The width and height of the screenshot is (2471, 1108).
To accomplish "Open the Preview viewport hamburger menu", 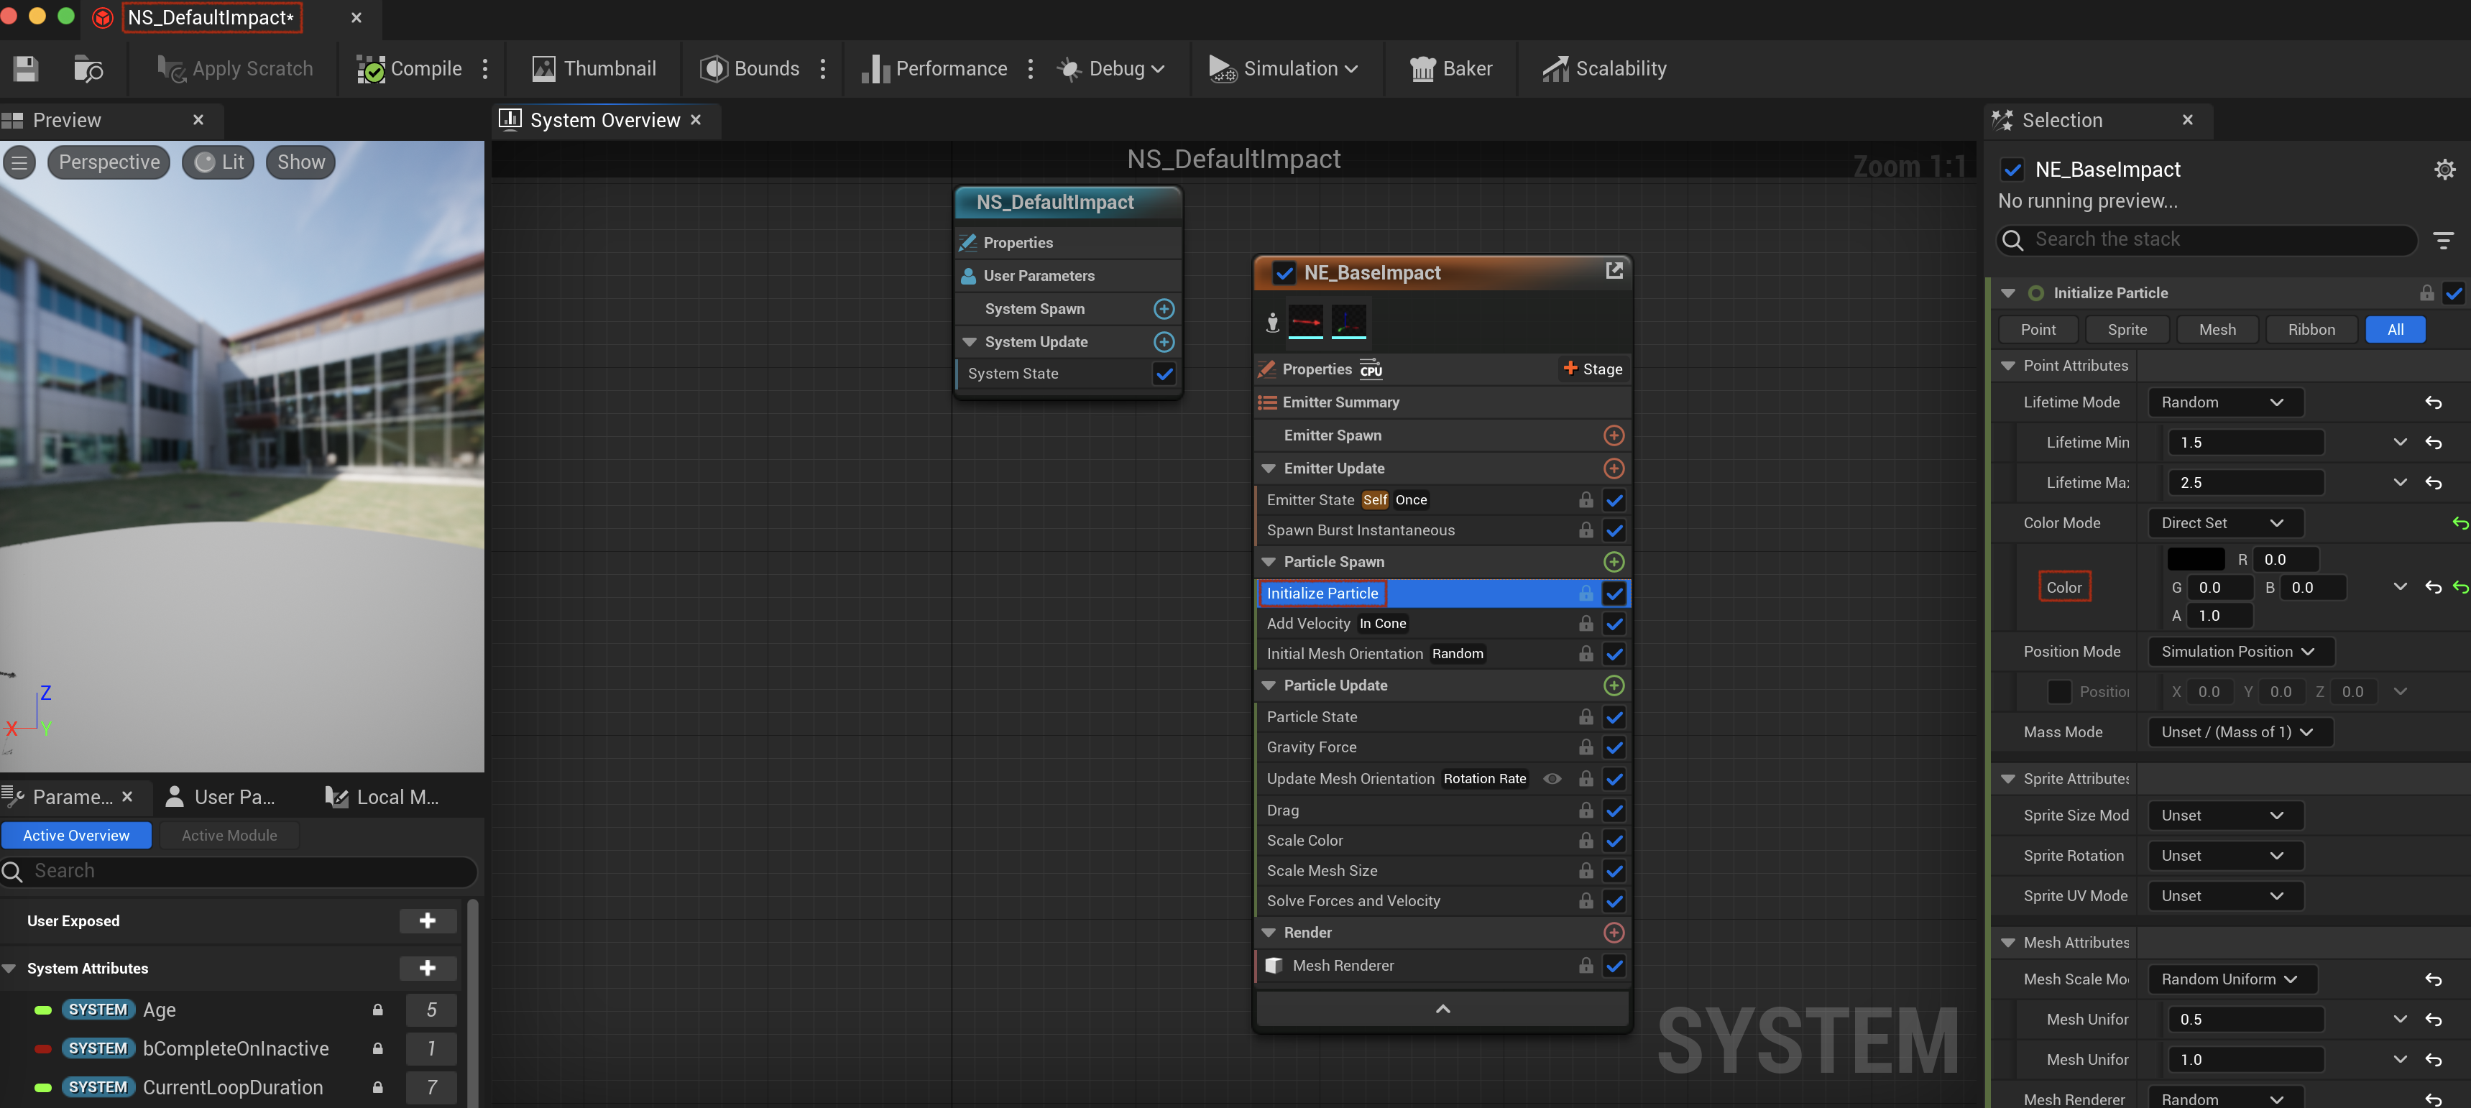I will pyautogui.click(x=19, y=162).
